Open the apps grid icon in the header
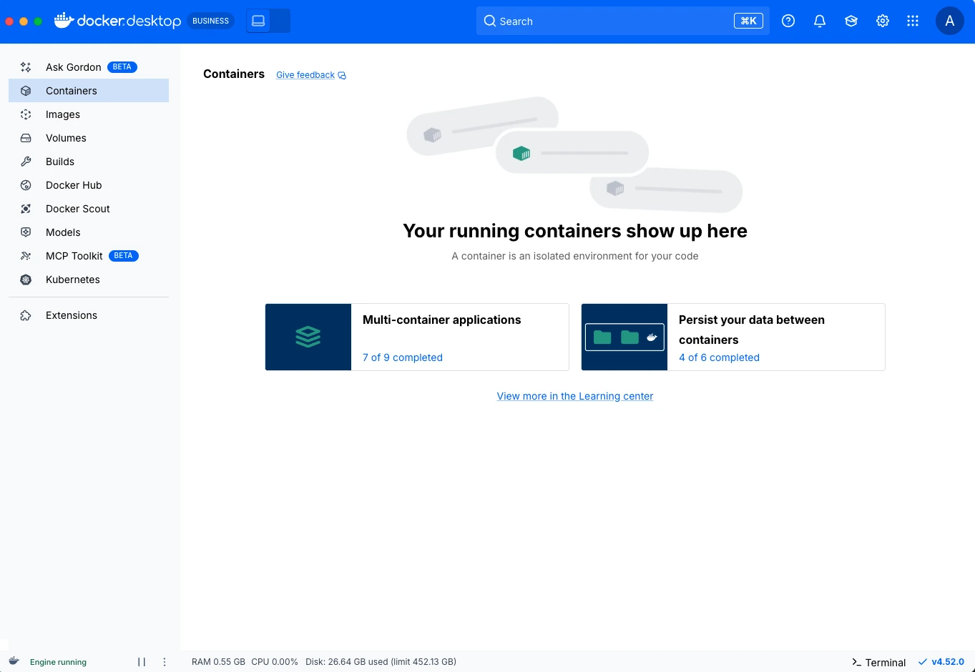Image resolution: width=975 pixels, height=672 pixels. pos(913,21)
